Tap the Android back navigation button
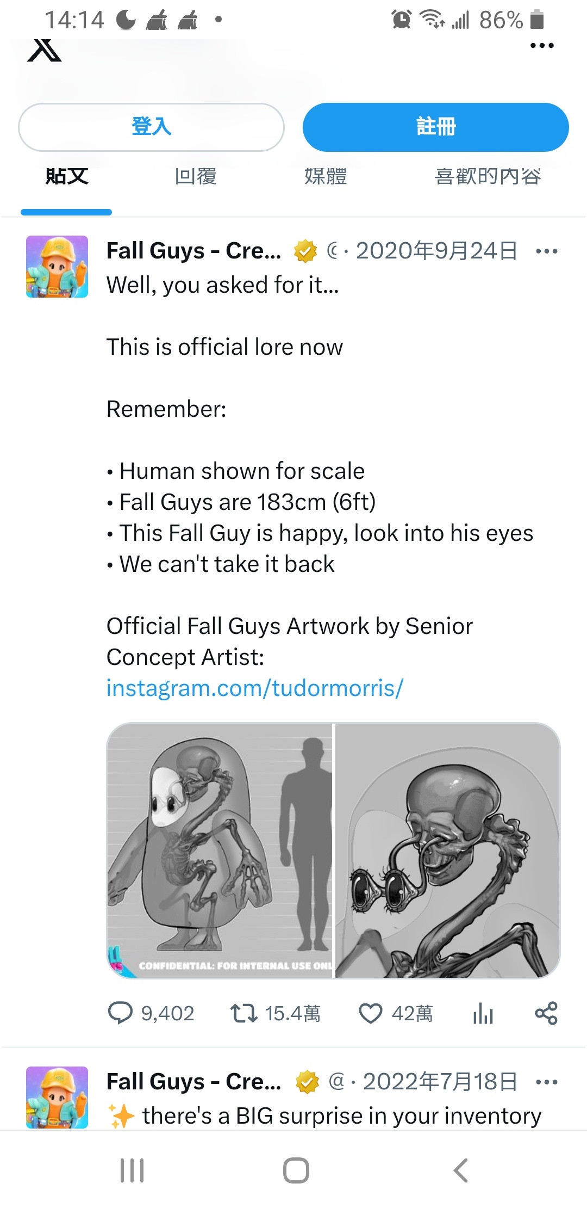 [x=461, y=1170]
